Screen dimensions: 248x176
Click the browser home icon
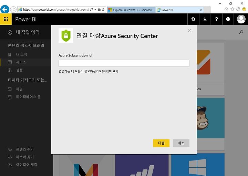point(226,9)
